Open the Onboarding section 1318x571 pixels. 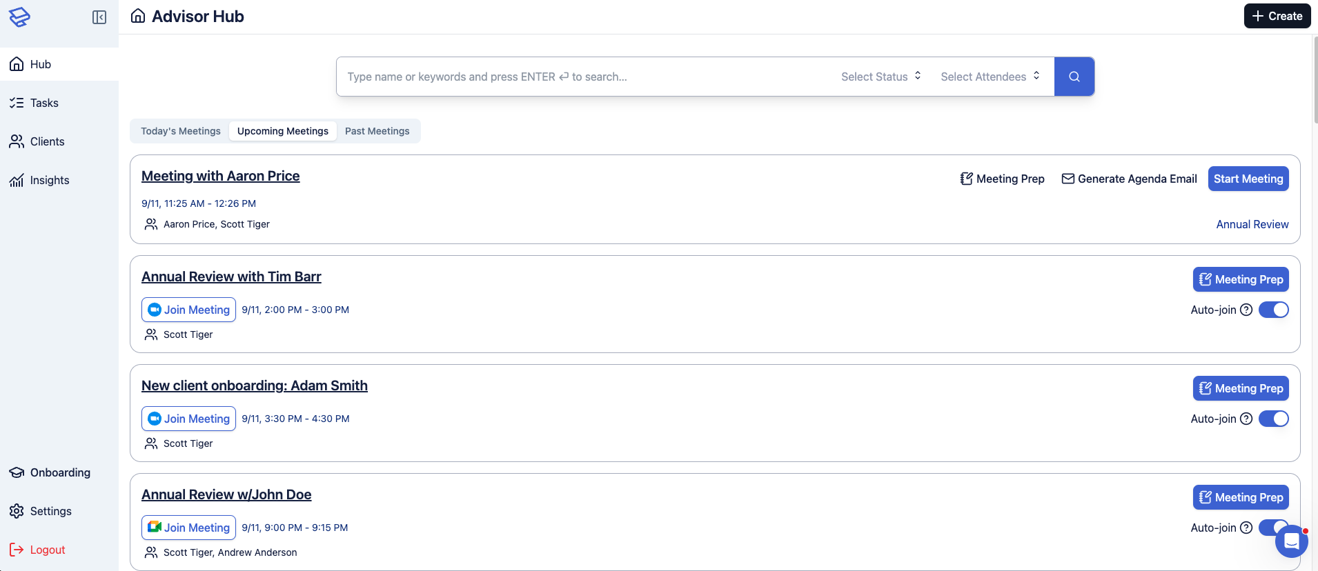[60, 472]
